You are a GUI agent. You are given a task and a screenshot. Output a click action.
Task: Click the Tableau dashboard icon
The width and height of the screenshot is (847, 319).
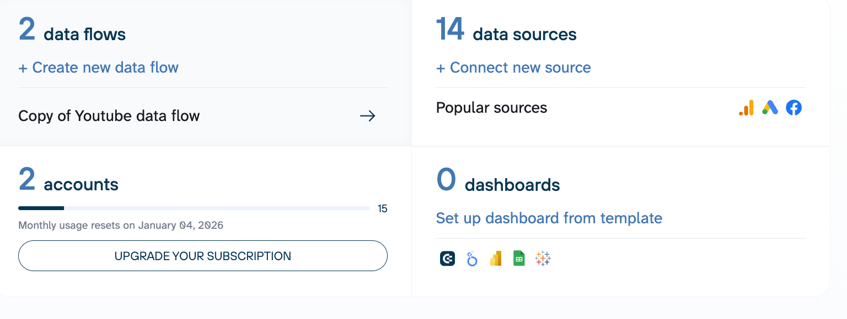coord(543,258)
